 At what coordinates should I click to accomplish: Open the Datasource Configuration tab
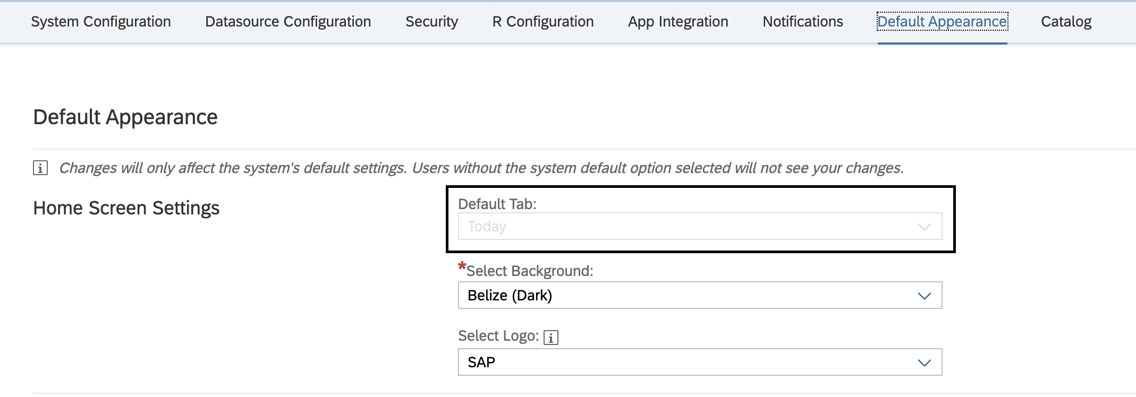coord(288,22)
